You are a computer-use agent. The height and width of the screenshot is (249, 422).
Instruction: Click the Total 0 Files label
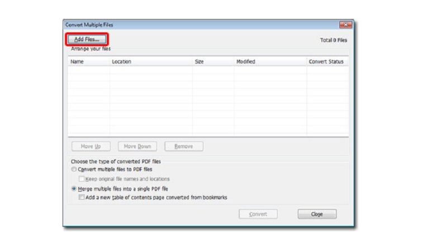point(332,40)
